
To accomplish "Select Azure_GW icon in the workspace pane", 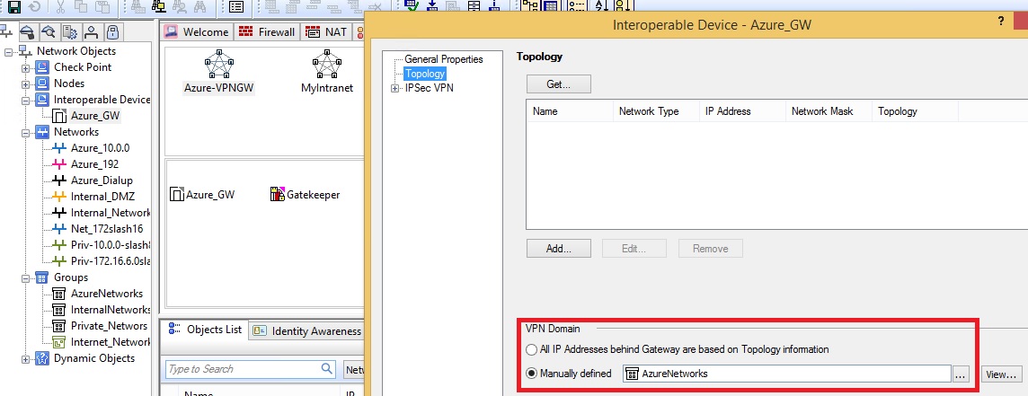I will pos(177,194).
